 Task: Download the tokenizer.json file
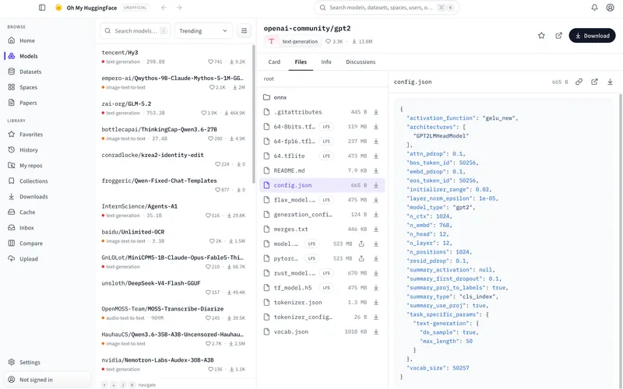(x=376, y=303)
